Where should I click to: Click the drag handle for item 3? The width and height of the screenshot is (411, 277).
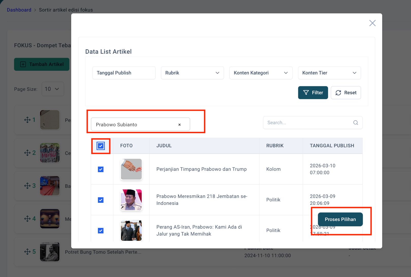(27, 186)
